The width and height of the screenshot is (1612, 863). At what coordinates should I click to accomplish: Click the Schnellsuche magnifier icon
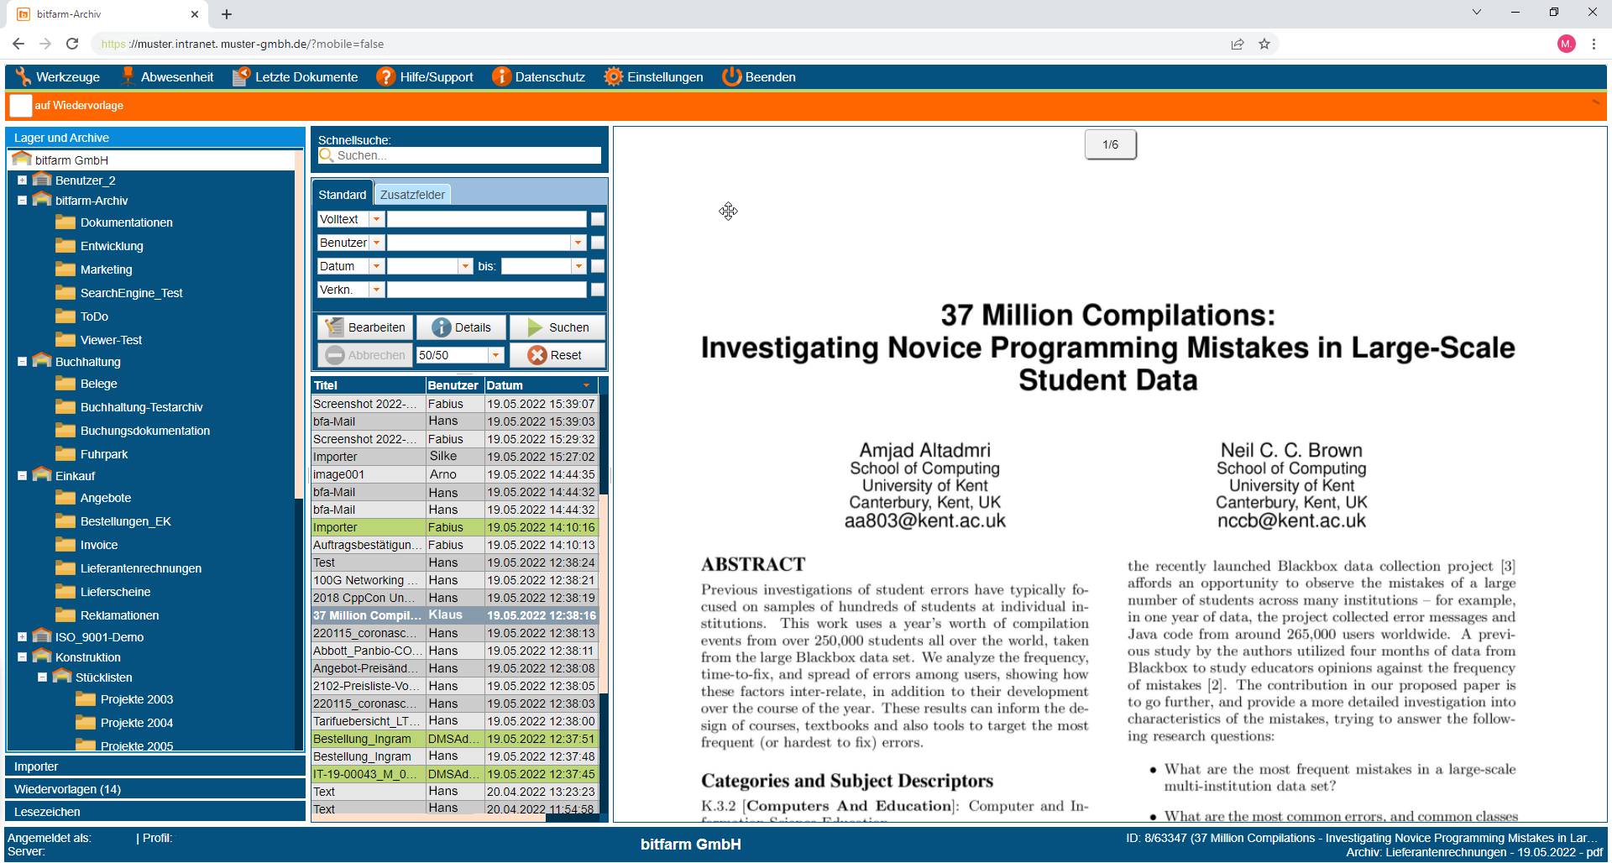(x=327, y=155)
